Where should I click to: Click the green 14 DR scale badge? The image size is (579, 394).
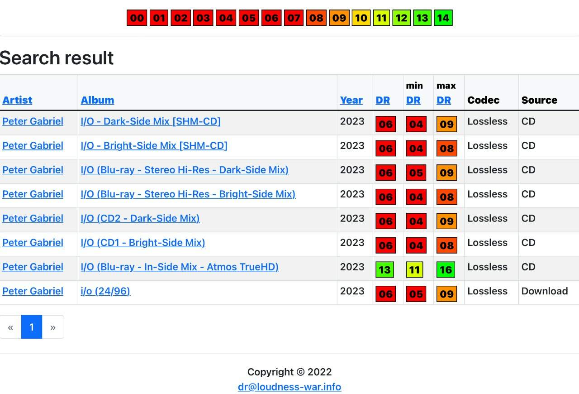443,18
